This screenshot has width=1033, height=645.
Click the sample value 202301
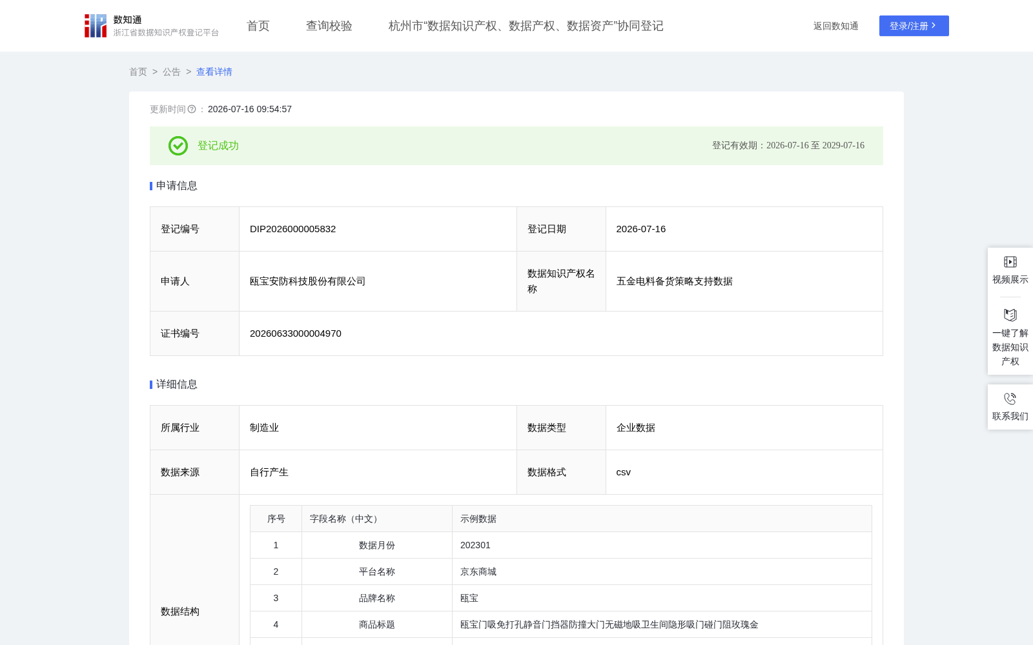tap(475, 545)
